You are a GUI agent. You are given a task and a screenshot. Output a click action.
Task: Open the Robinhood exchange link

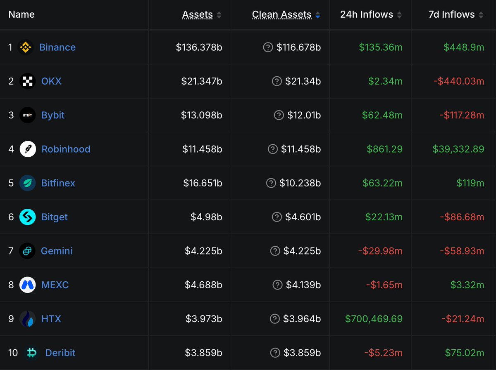click(66, 149)
